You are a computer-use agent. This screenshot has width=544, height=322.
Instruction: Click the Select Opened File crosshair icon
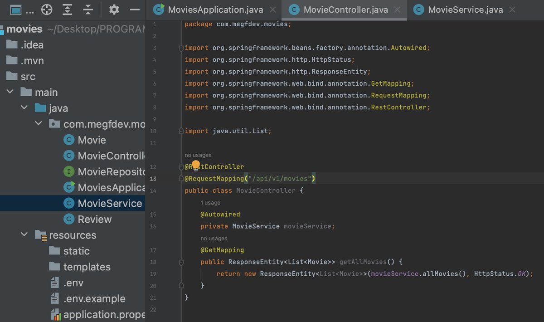point(47,9)
